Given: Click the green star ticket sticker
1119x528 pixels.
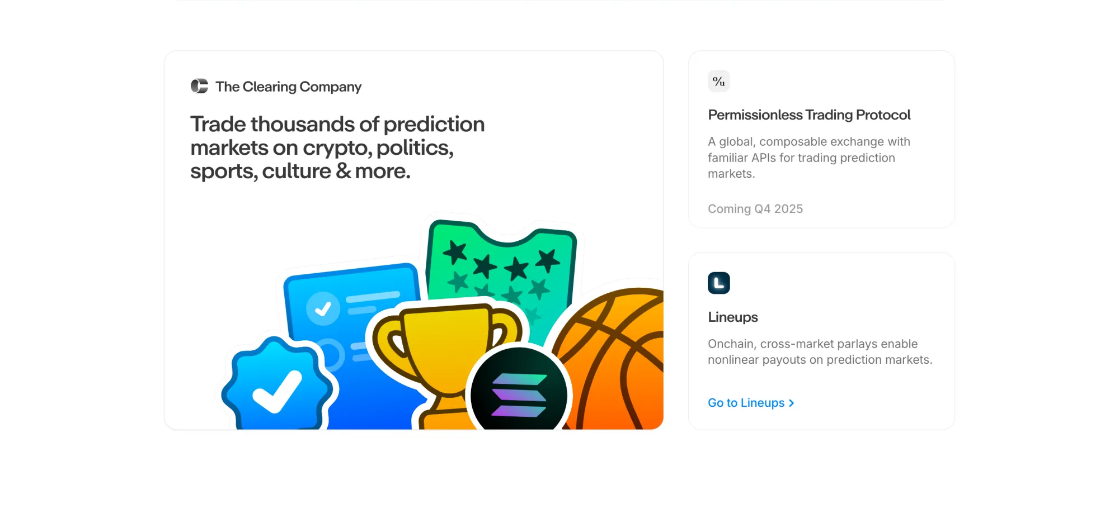Looking at the screenshot, I should (504, 263).
